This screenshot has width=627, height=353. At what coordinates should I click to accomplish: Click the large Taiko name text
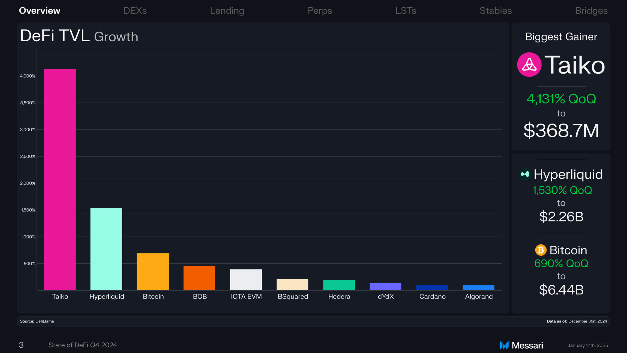(575, 65)
